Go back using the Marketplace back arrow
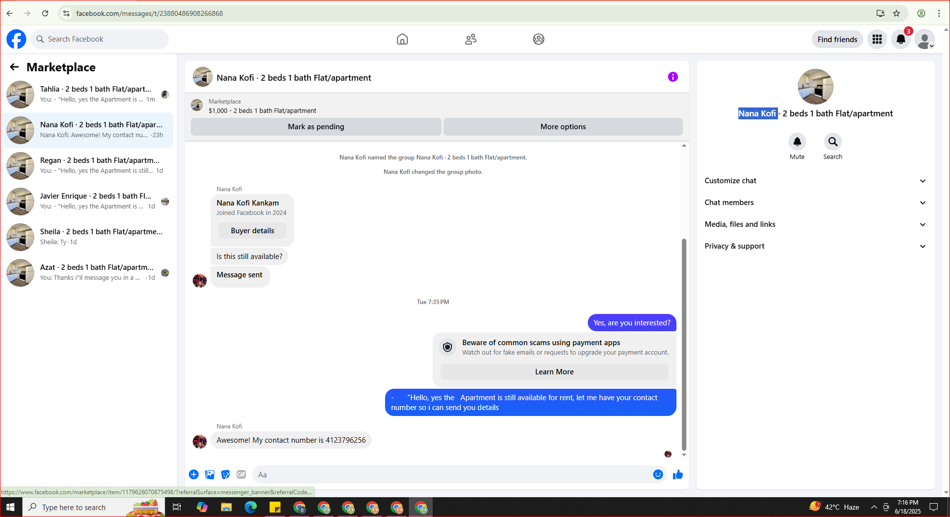Image resolution: width=950 pixels, height=517 pixels. click(14, 67)
